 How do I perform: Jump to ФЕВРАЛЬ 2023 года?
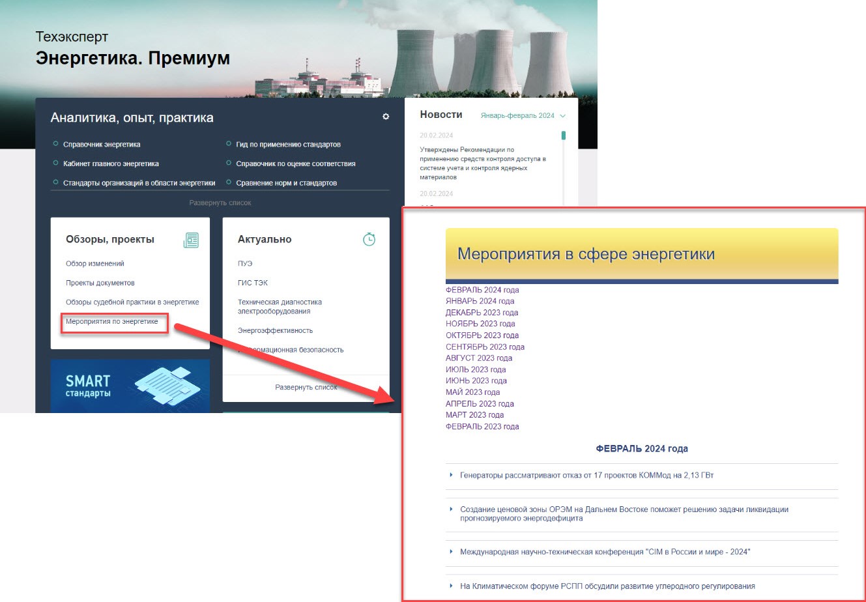click(482, 427)
